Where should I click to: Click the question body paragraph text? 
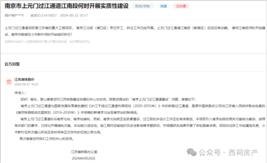(x=133, y=31)
